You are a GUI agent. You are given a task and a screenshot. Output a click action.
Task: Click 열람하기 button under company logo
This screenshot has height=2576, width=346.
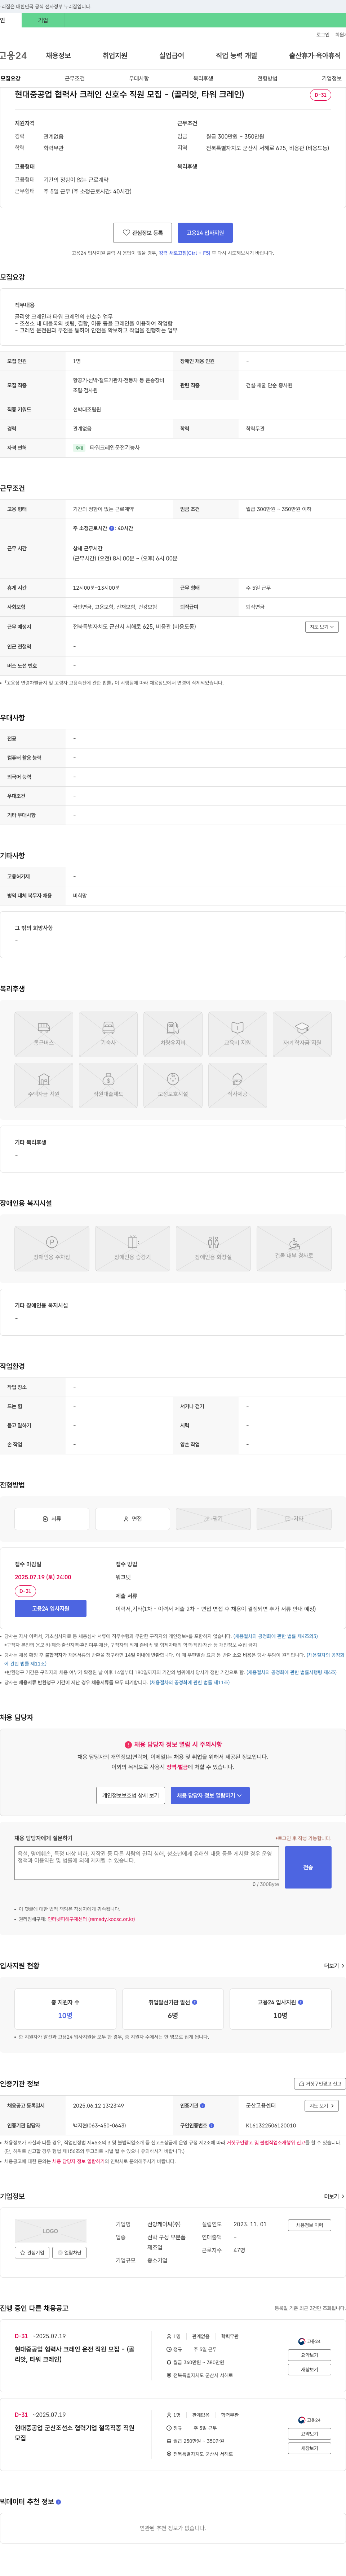click(69, 2253)
